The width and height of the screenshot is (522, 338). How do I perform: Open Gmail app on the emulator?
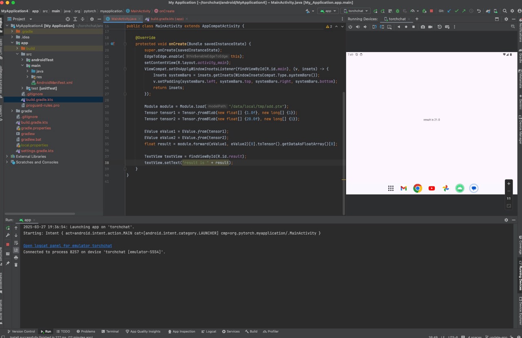403,188
